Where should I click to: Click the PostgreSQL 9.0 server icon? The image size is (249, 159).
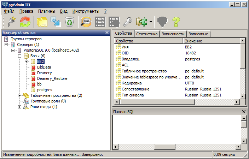(19, 50)
